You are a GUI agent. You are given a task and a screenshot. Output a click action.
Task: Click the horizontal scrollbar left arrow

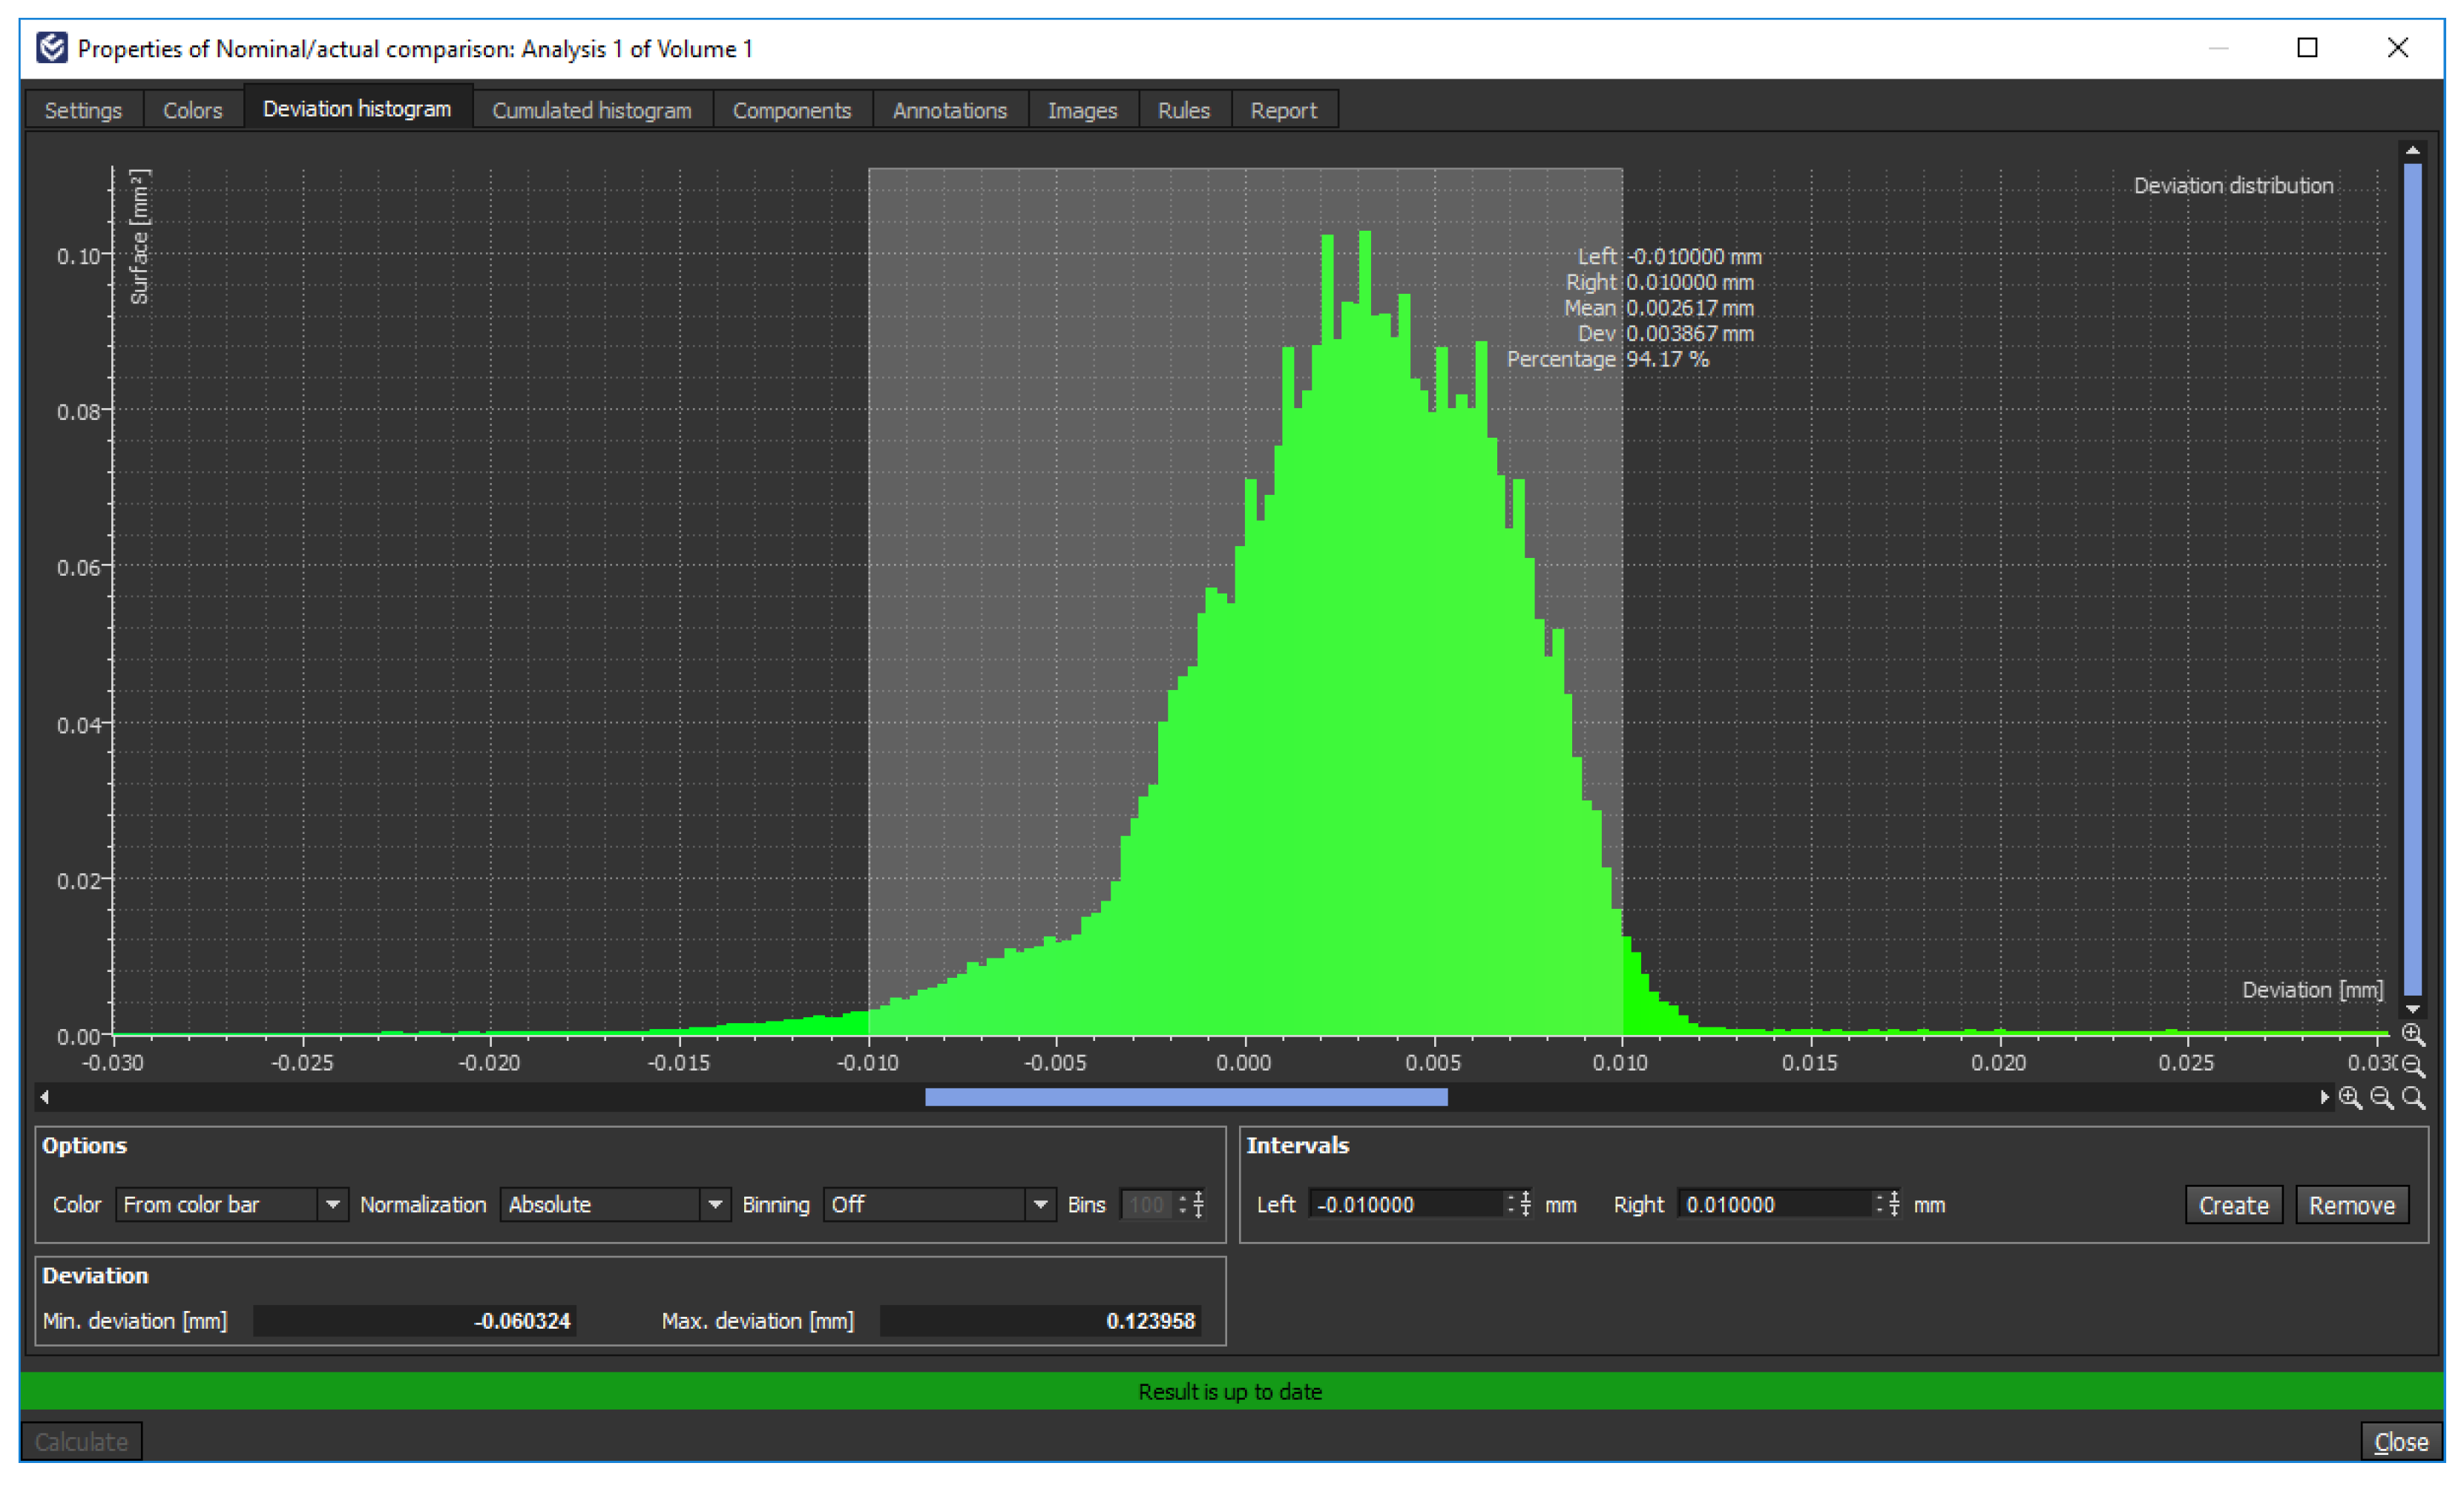(45, 1098)
